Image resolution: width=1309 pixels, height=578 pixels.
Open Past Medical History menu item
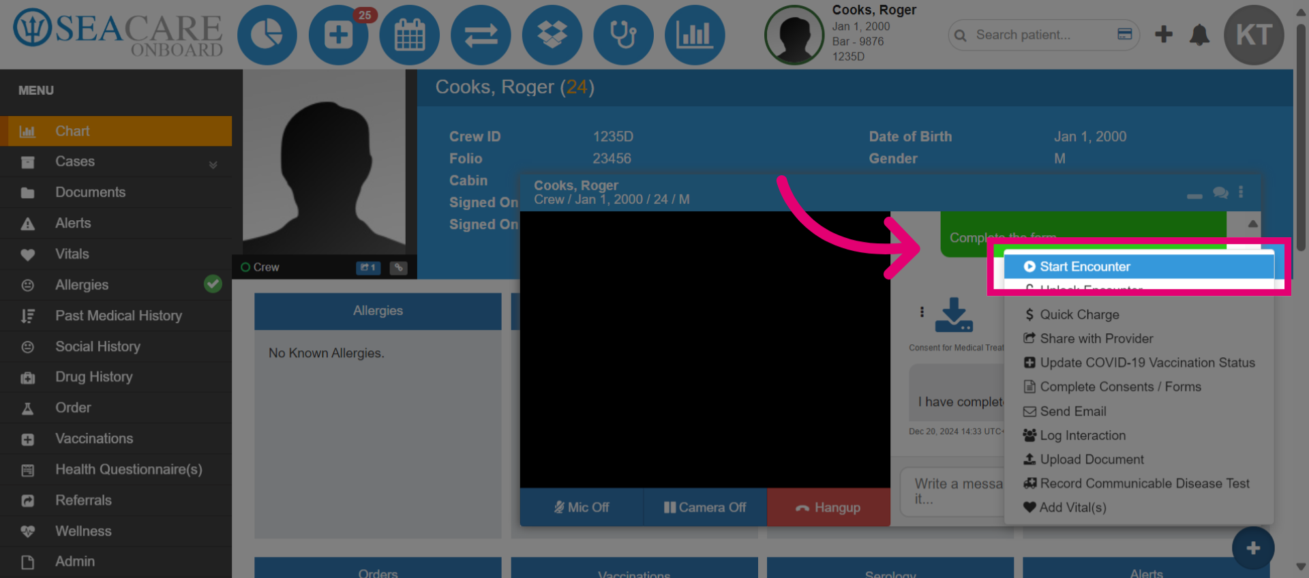pyautogui.click(x=116, y=316)
